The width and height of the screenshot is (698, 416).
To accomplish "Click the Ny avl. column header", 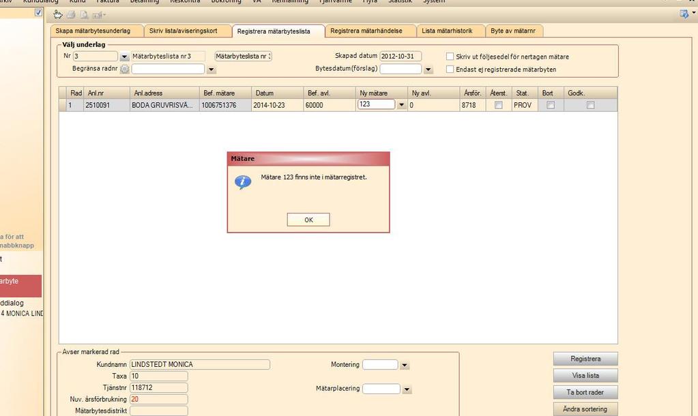I will coord(433,93).
